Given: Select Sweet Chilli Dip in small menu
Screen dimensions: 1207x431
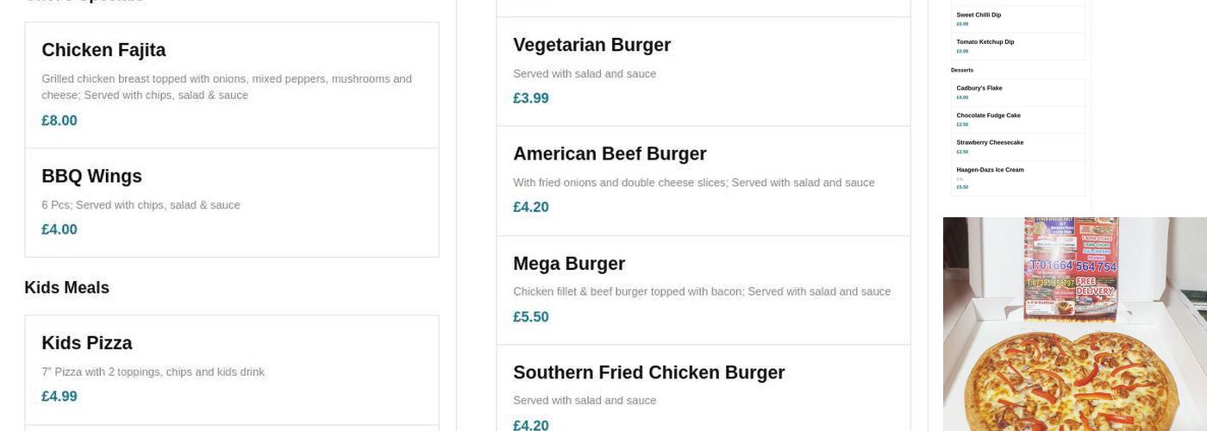Looking at the screenshot, I should coord(979,16).
